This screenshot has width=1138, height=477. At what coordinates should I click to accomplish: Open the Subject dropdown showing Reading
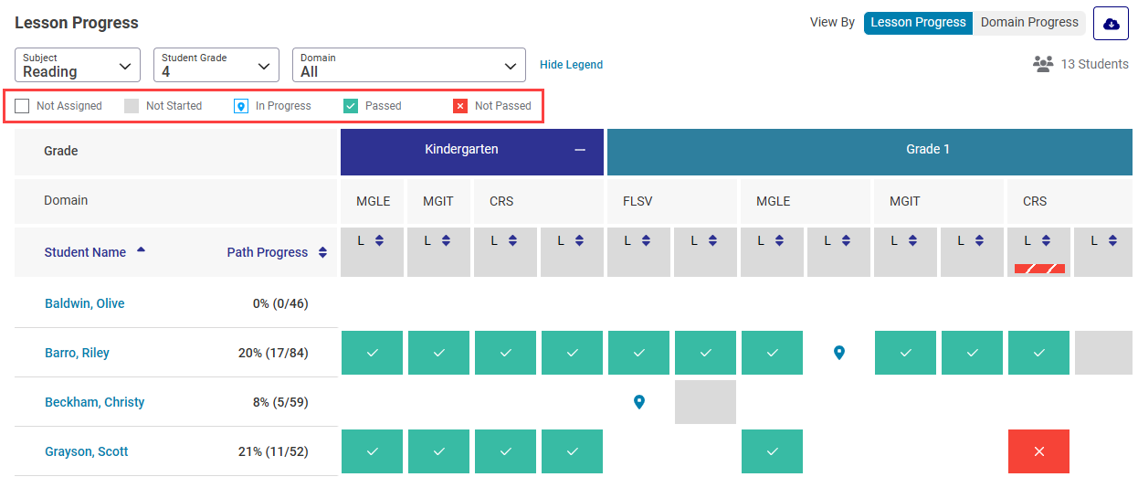(78, 65)
